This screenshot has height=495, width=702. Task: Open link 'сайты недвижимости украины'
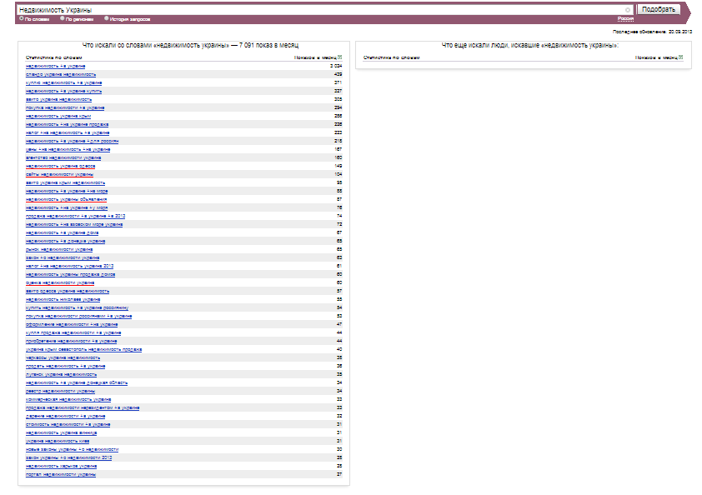click(59, 174)
